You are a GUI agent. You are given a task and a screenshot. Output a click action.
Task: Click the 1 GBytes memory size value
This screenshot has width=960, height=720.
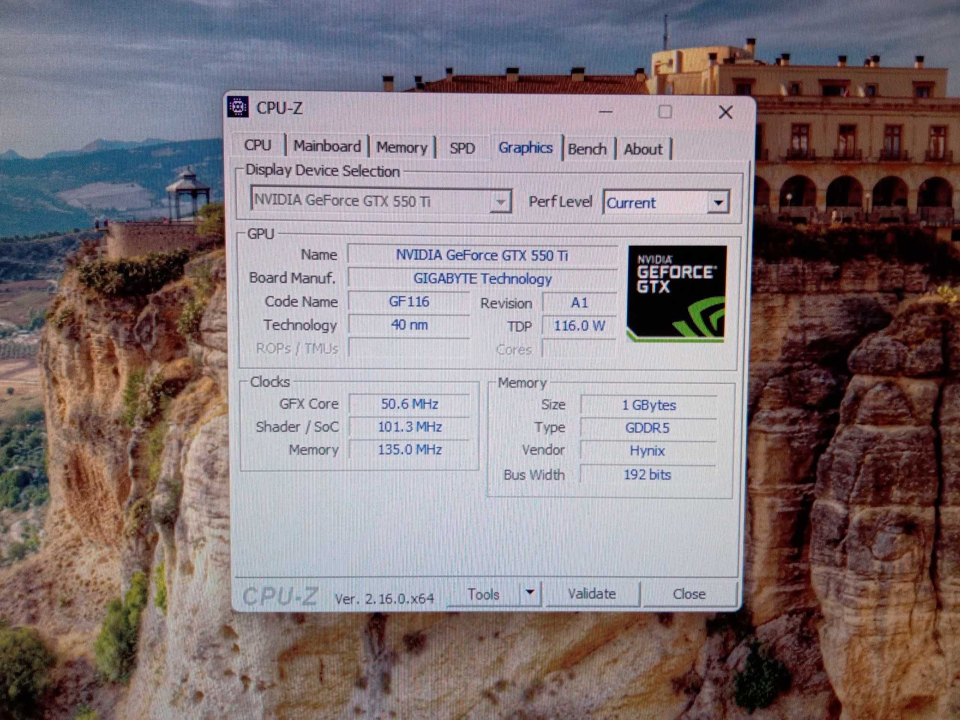648,405
